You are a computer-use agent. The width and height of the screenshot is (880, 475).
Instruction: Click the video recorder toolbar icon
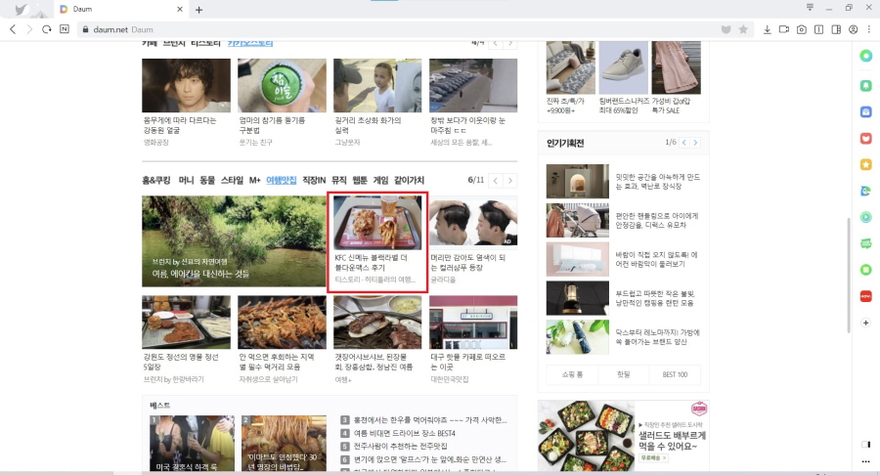click(x=784, y=29)
